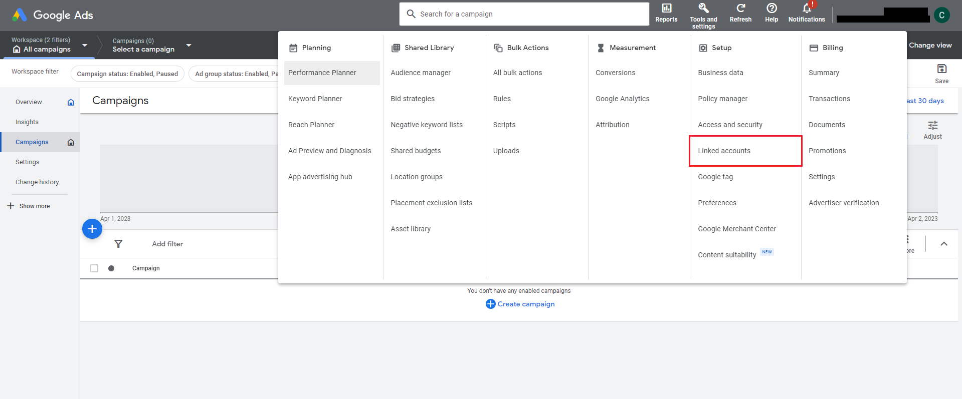This screenshot has width=962, height=399.
Task: Tick the select-all campaigns checkbox
Action: coord(94,268)
